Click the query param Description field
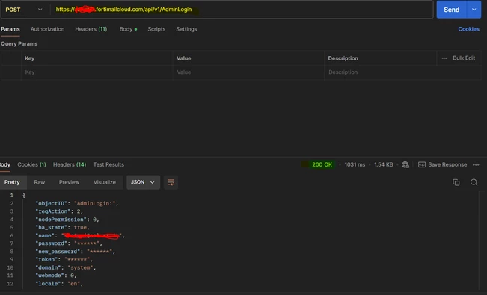Screen dimensions: 487x295 pos(402,72)
